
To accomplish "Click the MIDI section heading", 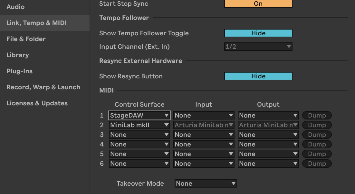I will click(x=106, y=90).
